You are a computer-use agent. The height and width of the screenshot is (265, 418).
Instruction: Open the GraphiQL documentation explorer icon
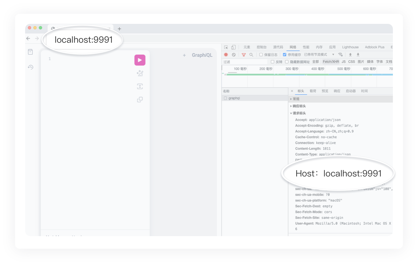point(30,52)
